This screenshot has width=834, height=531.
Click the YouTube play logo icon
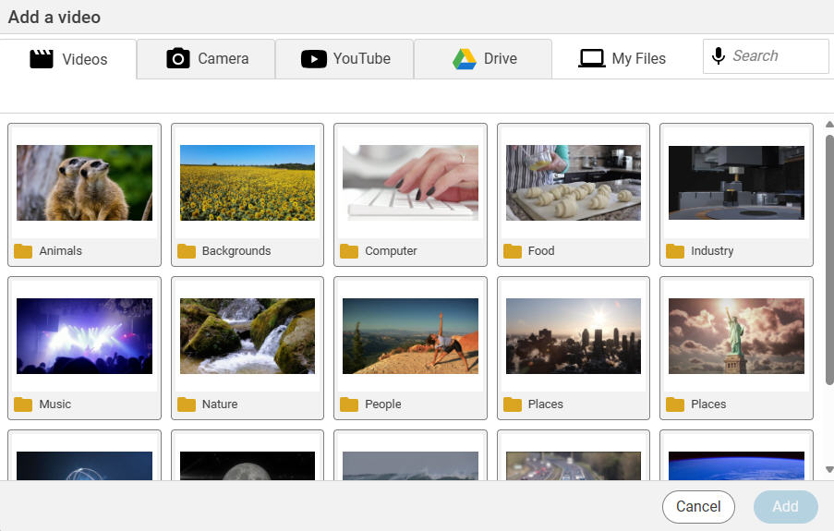point(314,59)
